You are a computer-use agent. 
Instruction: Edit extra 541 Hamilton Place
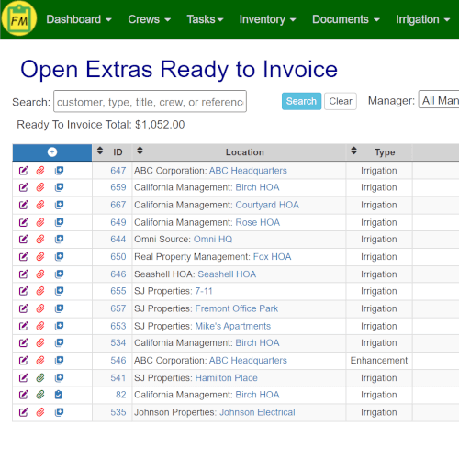24,378
